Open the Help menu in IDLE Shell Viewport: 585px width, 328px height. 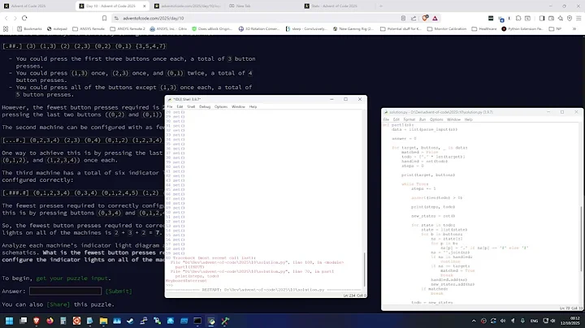(x=253, y=106)
